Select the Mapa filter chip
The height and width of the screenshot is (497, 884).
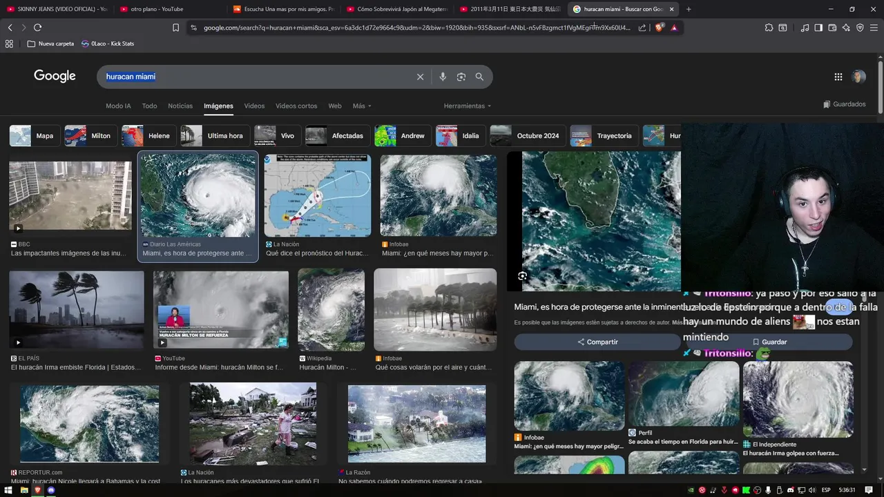(35, 136)
